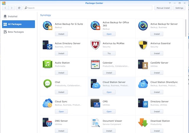Click the refresh button in toolbar
Image resolution: width=189 pixels, height=133 pixels.
coord(19,8)
